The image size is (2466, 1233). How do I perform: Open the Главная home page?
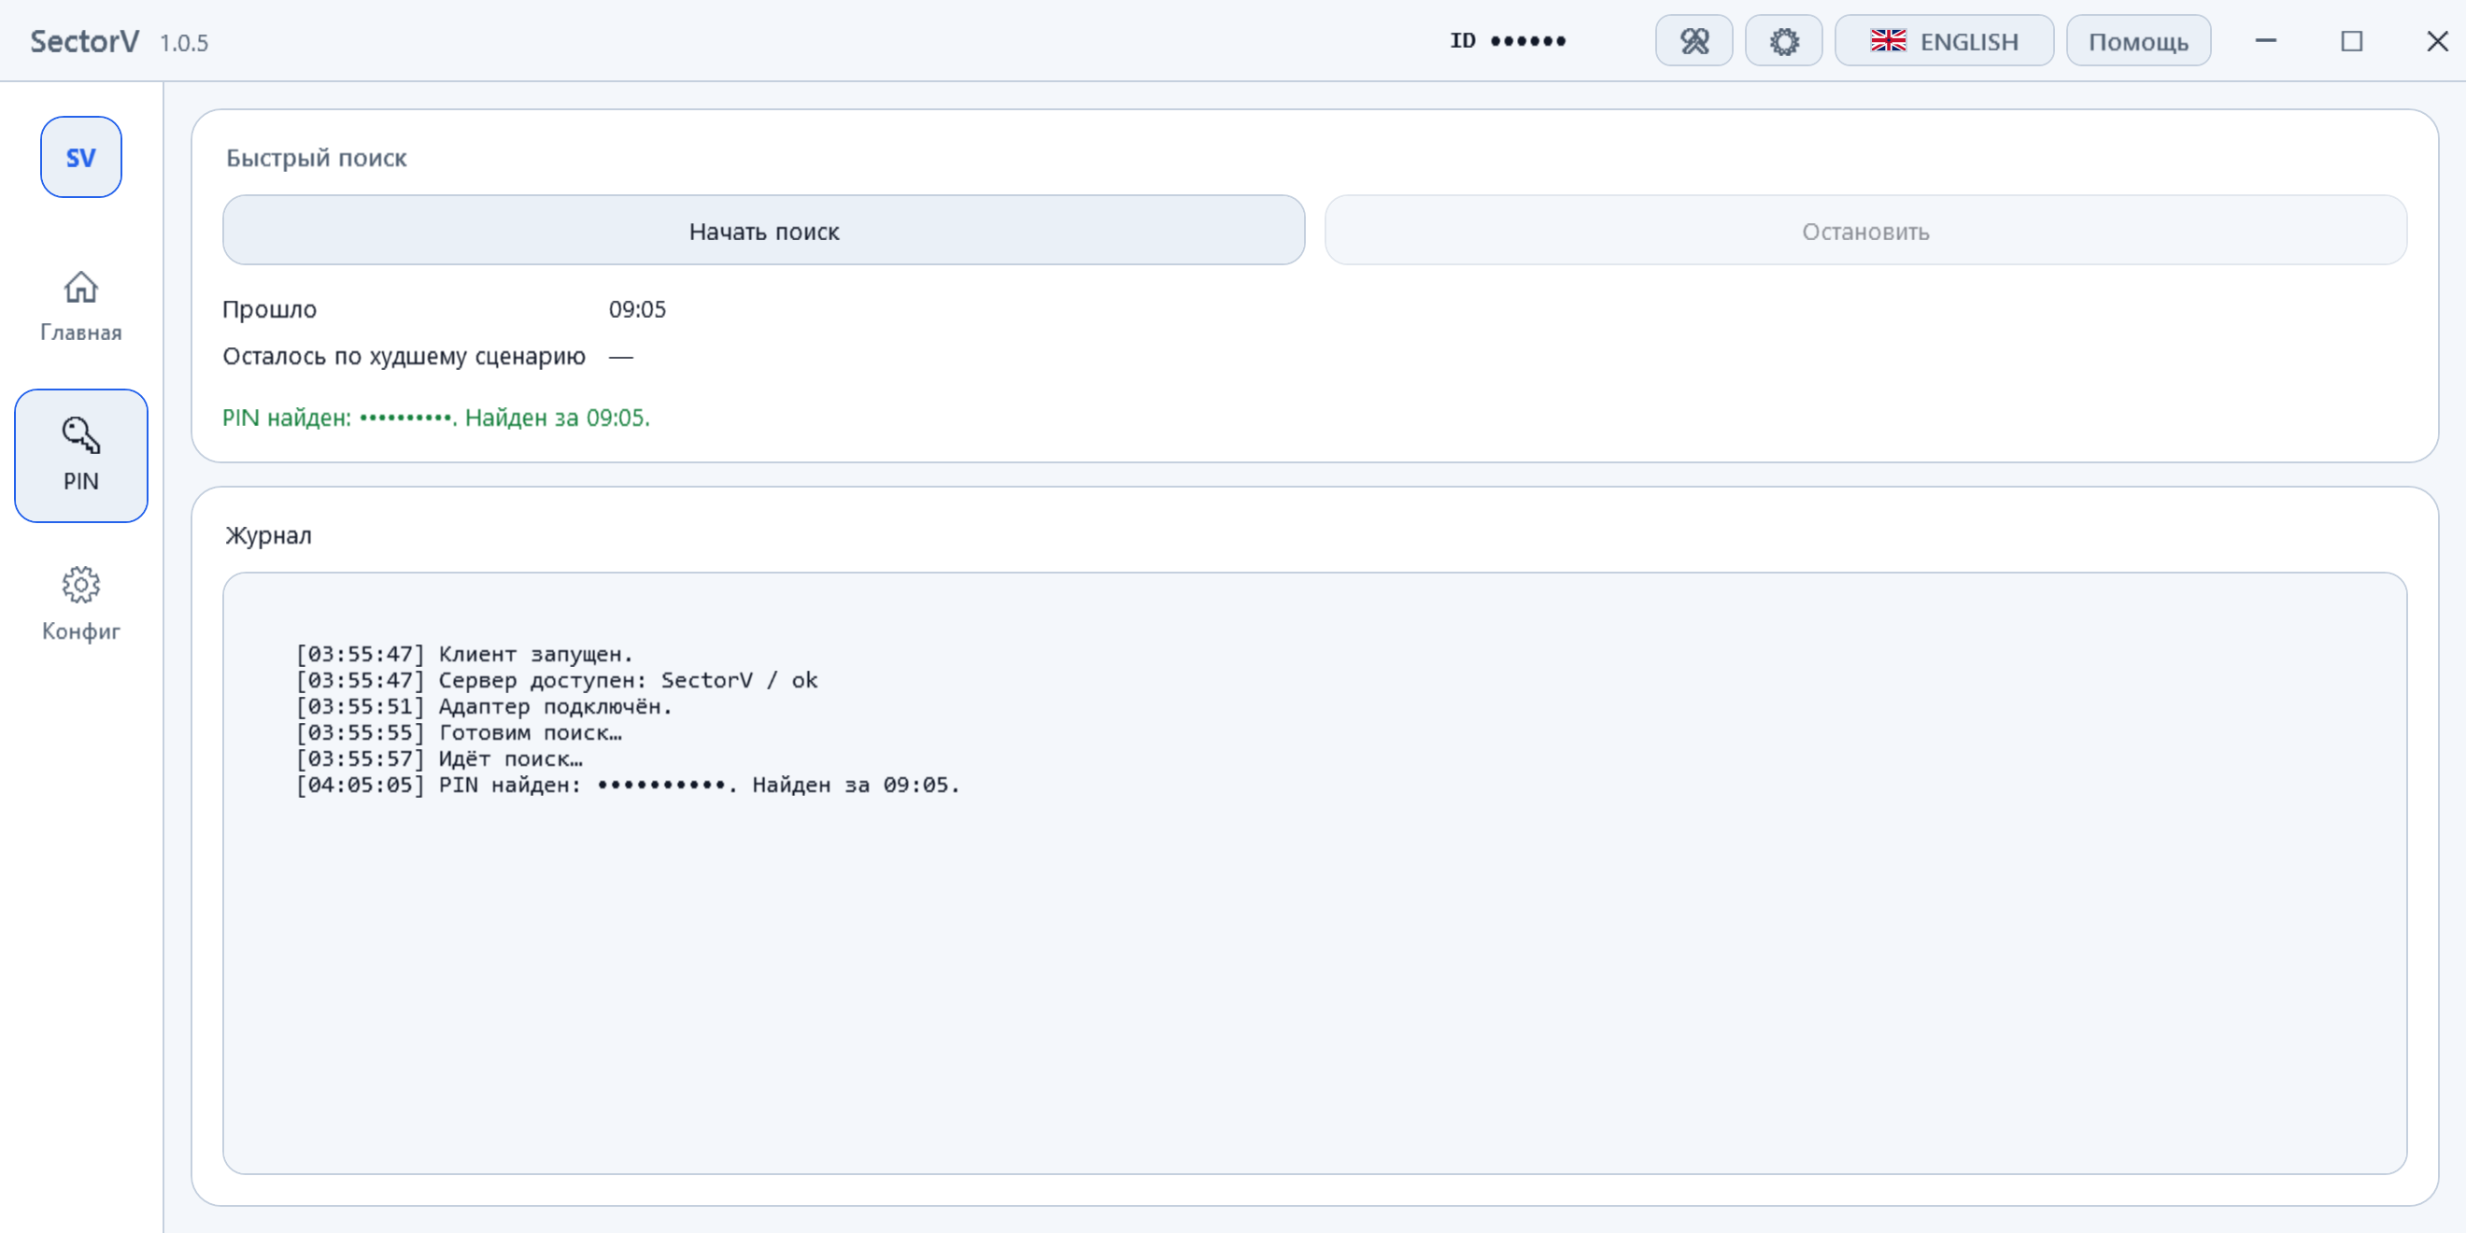tap(80, 305)
